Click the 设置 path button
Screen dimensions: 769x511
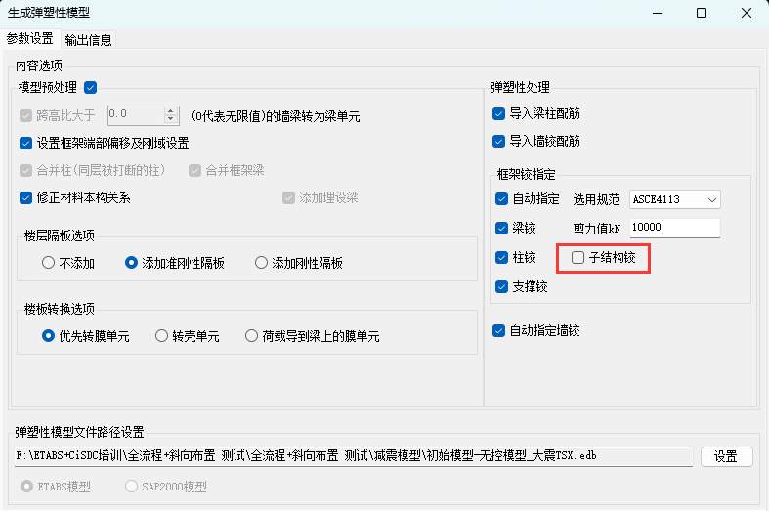(725, 456)
